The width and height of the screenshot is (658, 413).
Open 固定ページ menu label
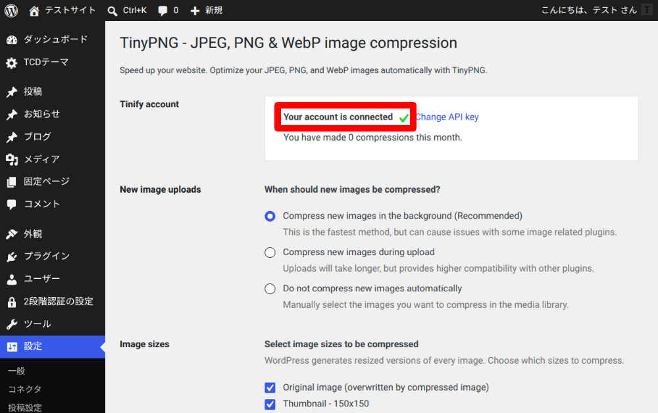pos(47,182)
